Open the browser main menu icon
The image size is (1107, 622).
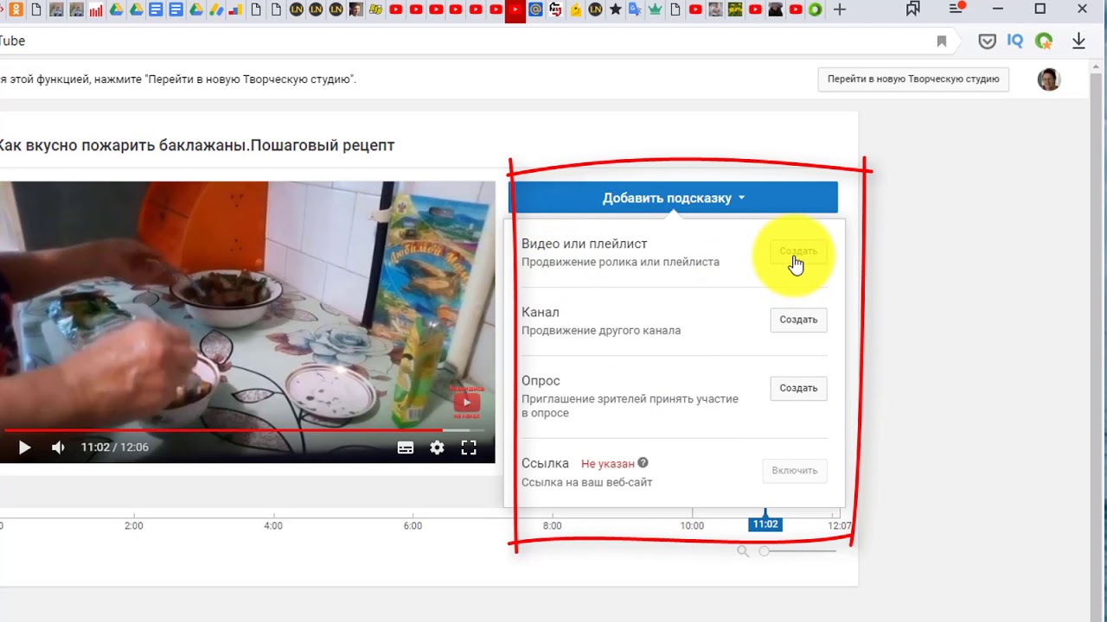tap(957, 9)
